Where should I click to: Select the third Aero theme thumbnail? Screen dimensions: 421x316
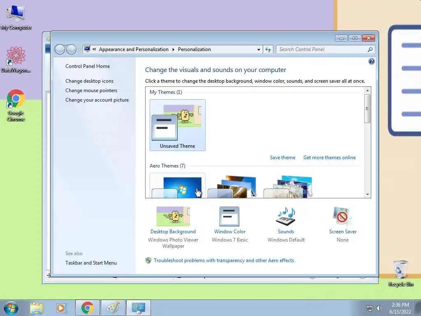[x=289, y=187]
